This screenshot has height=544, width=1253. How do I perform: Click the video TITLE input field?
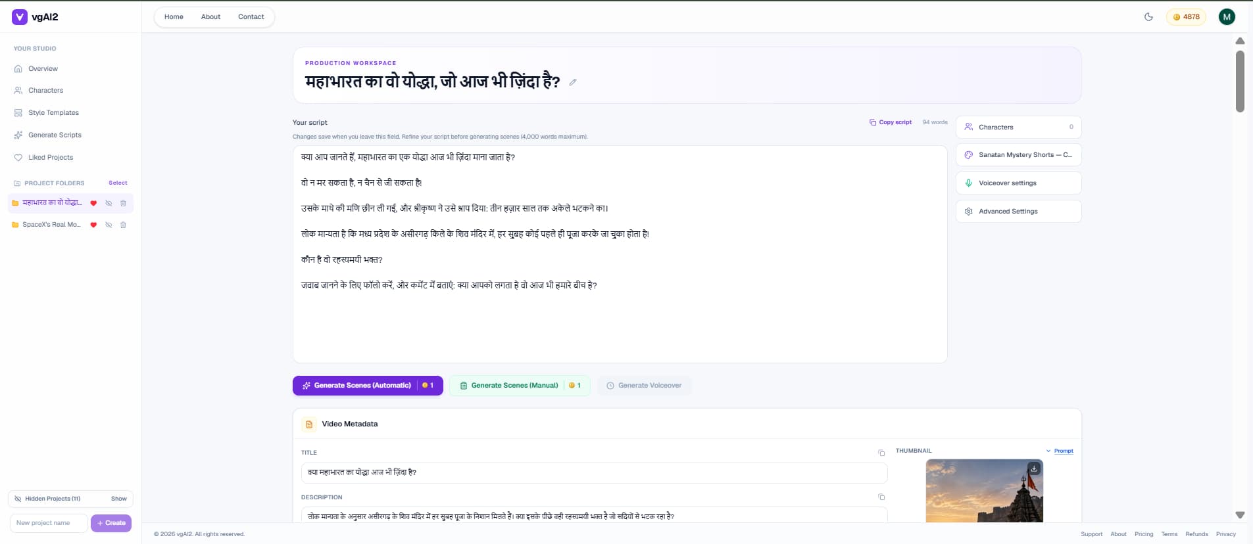pyautogui.click(x=594, y=472)
